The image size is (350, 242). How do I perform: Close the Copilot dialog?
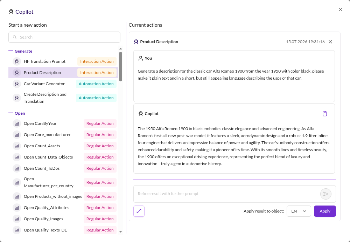pyautogui.click(x=341, y=9)
